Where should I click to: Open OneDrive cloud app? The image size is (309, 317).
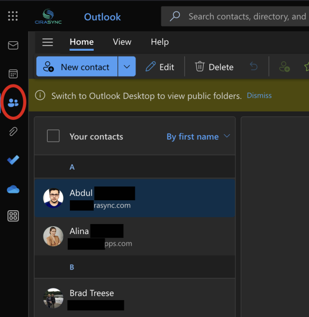13,190
